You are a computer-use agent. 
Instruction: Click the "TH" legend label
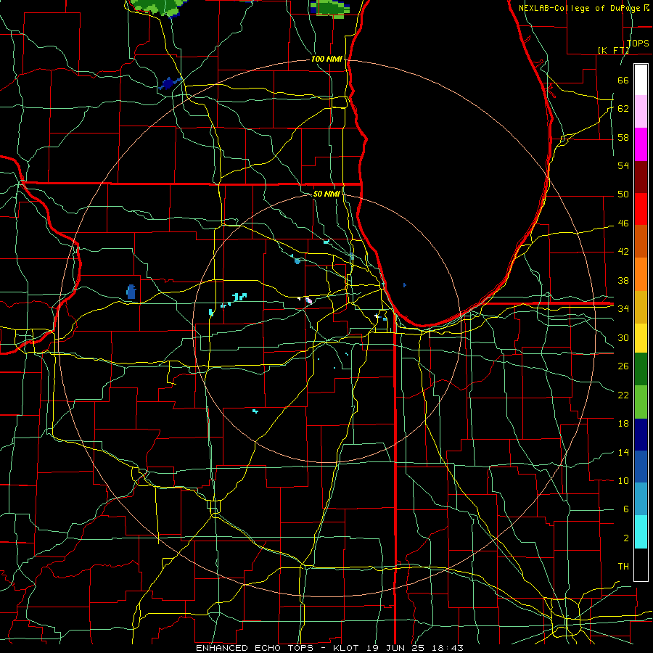(x=623, y=567)
